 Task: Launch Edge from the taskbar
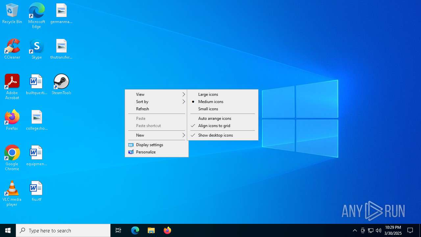tap(135, 230)
